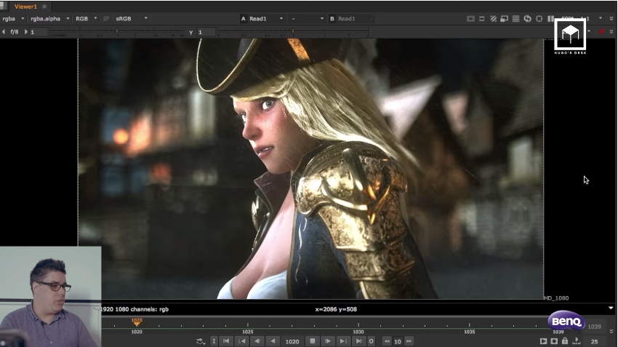Click the playback loop mode icon

pyautogui.click(x=201, y=341)
